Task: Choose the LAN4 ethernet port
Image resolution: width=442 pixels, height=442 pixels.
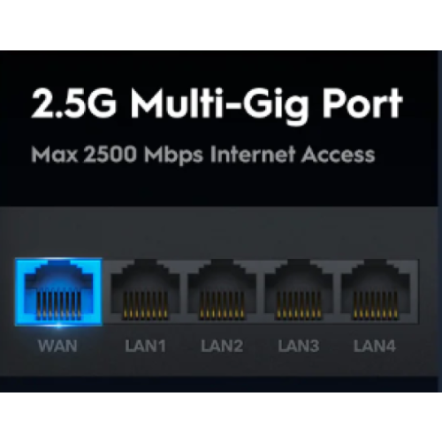Action: [376, 291]
